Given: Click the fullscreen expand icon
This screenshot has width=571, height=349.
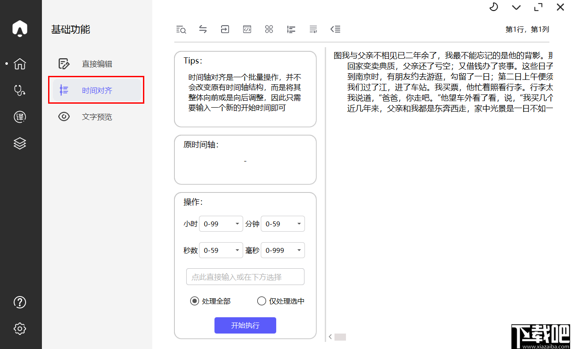Looking at the screenshot, I should (x=538, y=7).
